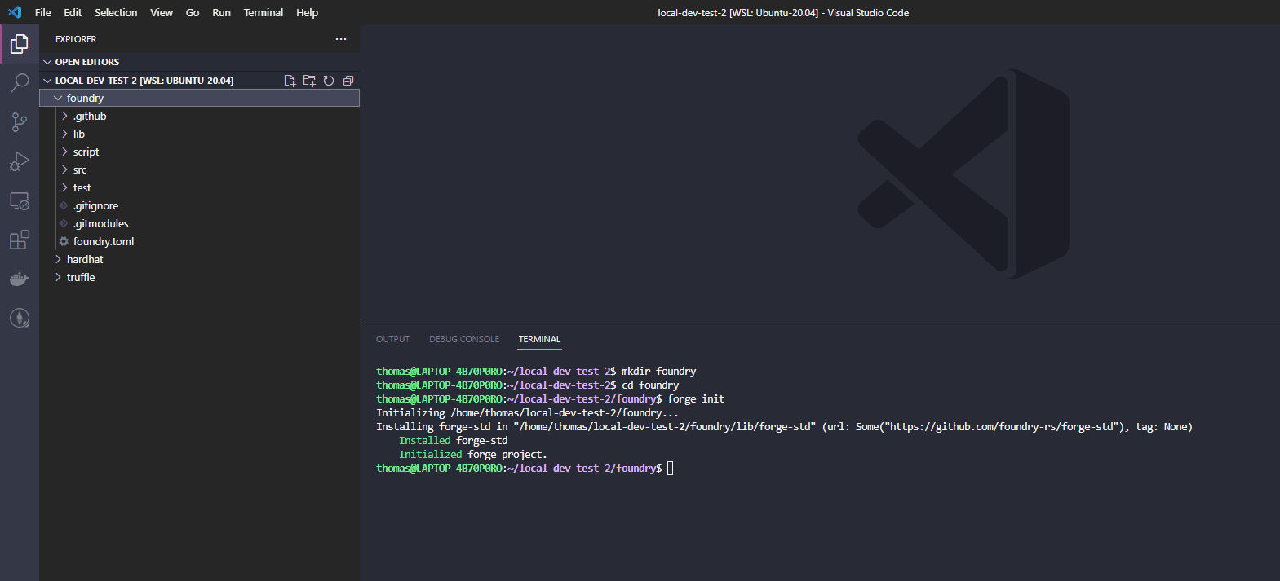Screen dimensions: 1280x581
Task: Open the Selection menu
Action: [x=116, y=12]
